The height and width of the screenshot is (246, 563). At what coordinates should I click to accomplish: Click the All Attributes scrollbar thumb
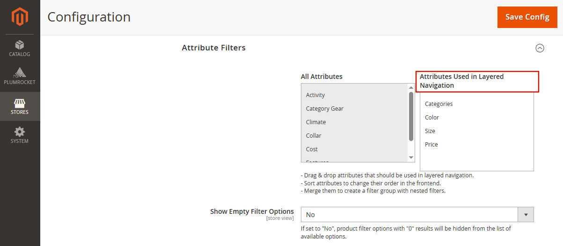coord(411,116)
